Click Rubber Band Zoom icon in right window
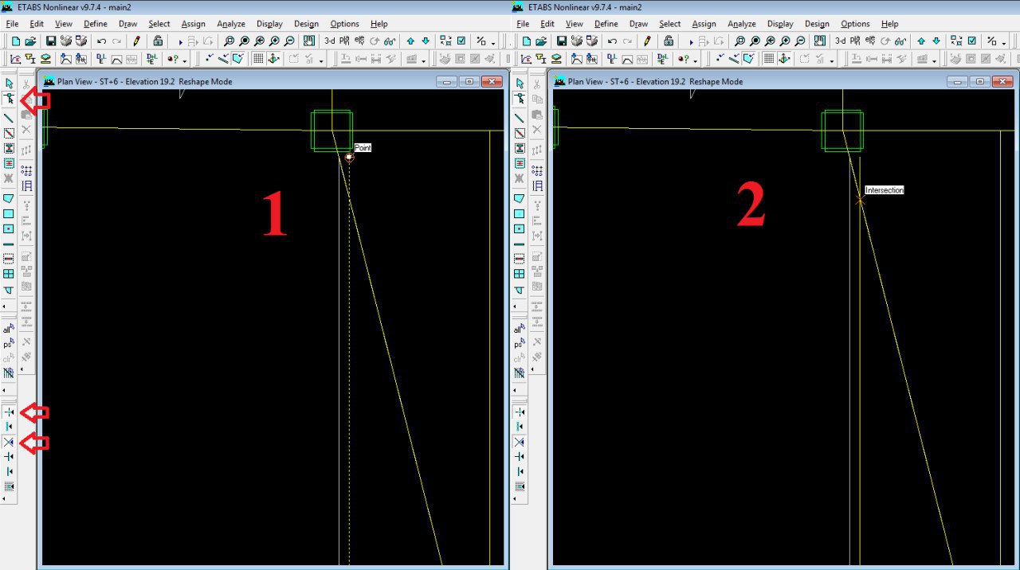 tap(739, 41)
